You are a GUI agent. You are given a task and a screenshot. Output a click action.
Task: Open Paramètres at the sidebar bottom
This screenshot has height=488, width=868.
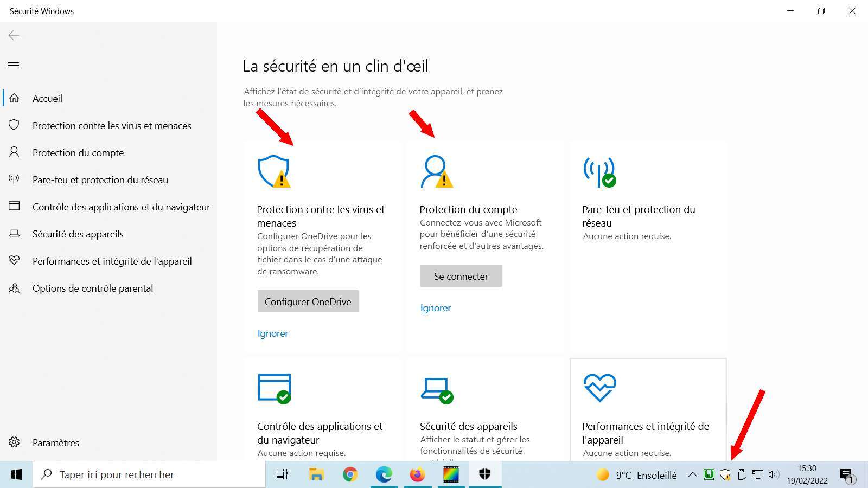pyautogui.click(x=56, y=442)
